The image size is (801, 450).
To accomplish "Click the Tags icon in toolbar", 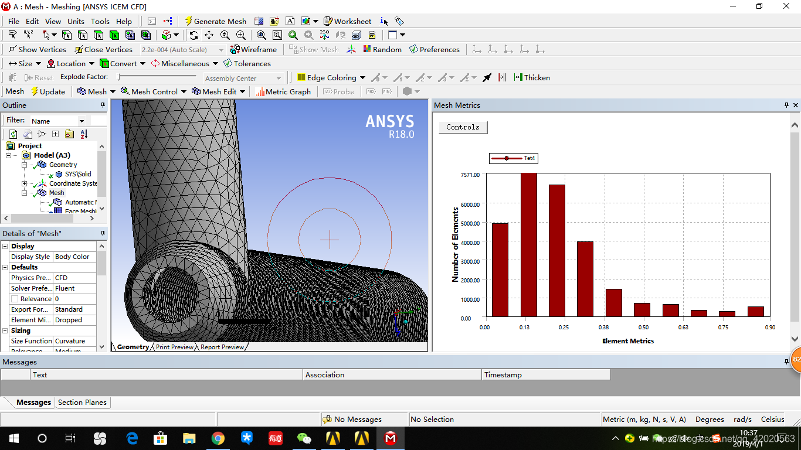I will [399, 21].
